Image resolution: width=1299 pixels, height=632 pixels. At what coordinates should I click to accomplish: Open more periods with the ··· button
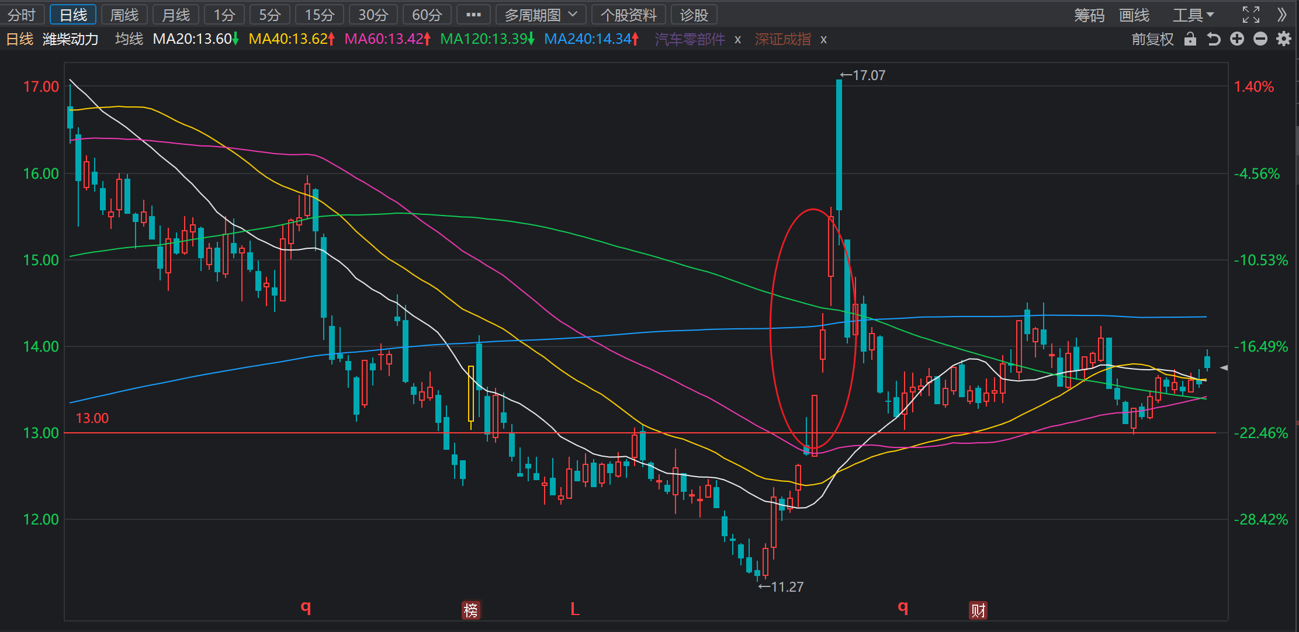(473, 15)
